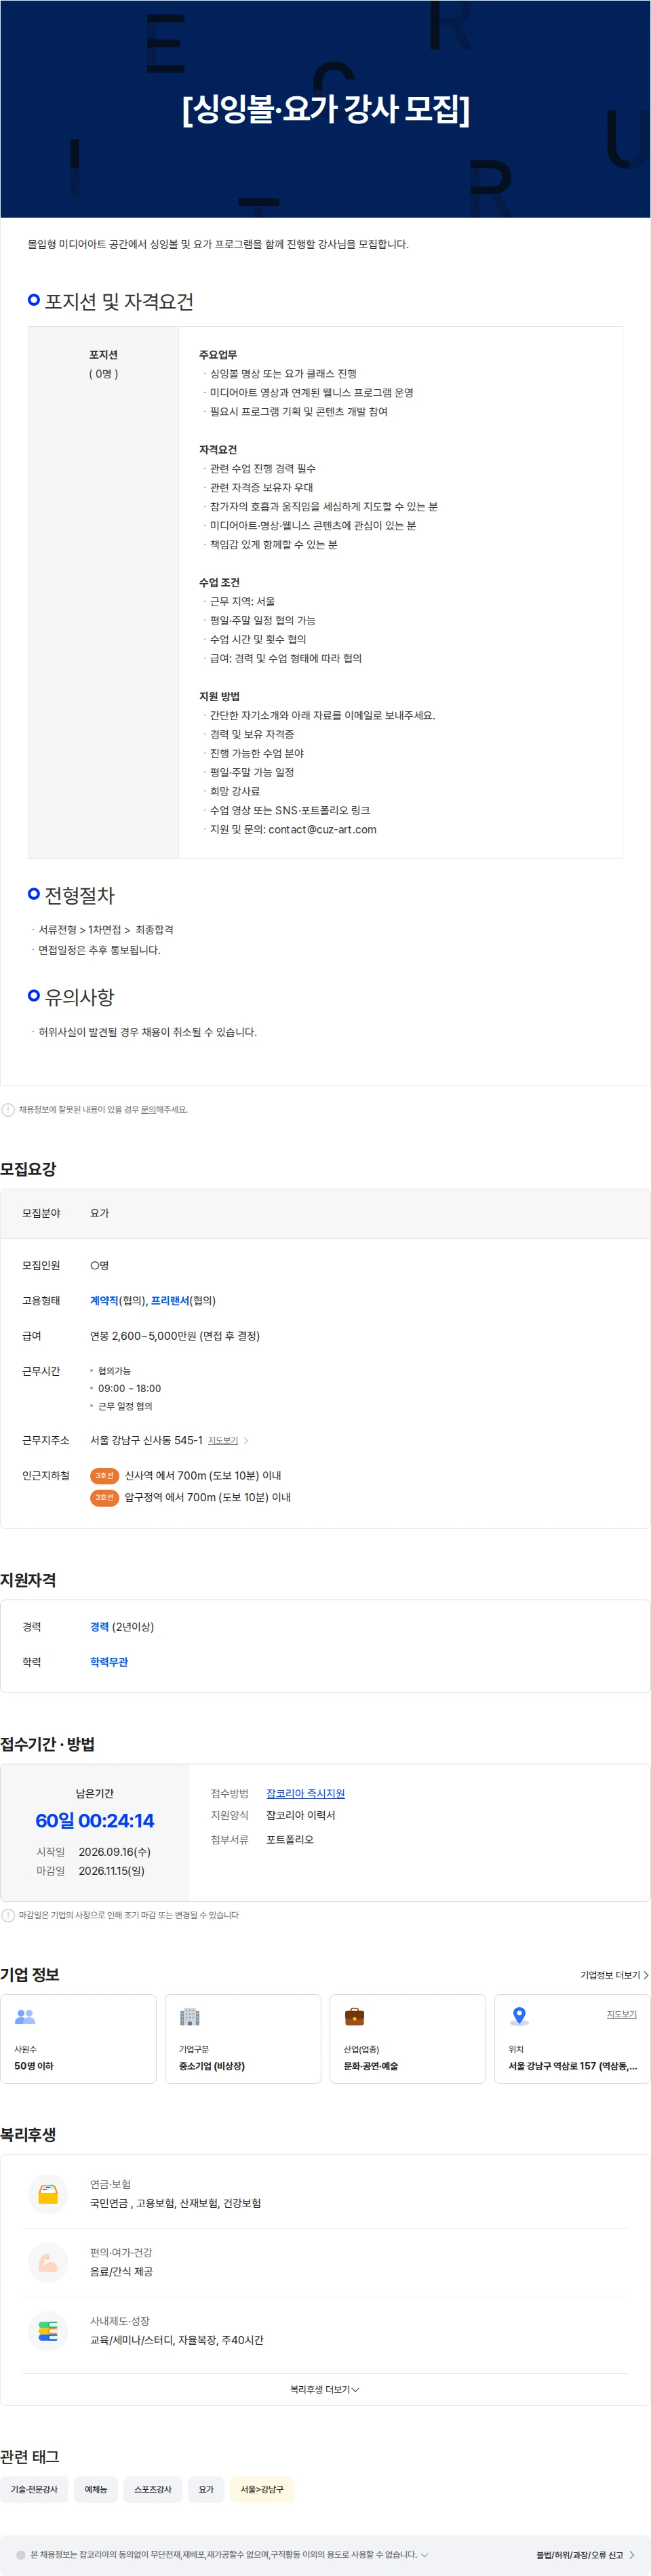This screenshot has width=651, height=2576.
Task: Select the 예체능 tag
Action: pyautogui.click(x=96, y=2489)
